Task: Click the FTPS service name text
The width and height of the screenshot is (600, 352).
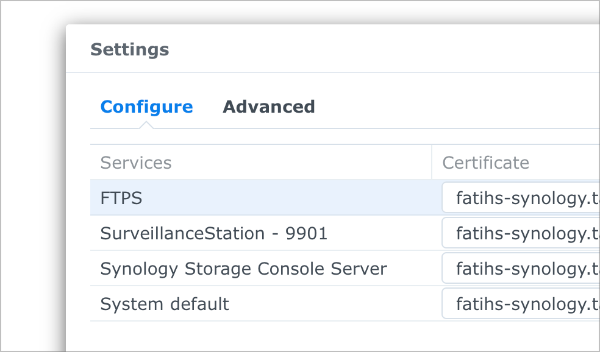Action: [121, 197]
